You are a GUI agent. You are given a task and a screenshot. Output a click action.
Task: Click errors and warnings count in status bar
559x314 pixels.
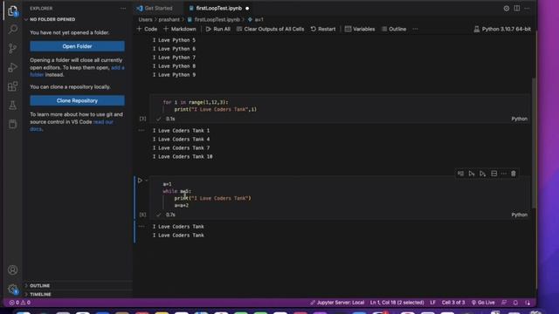[x=19, y=303]
